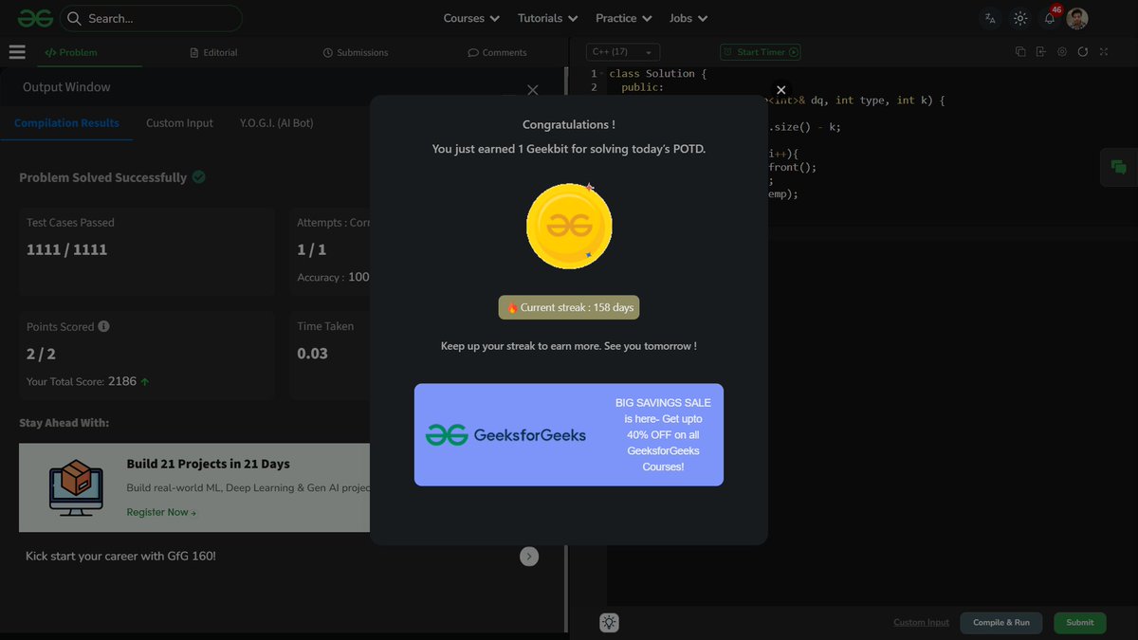Switch to the Comments tab
This screenshot has width=1138, height=640.
click(x=498, y=52)
